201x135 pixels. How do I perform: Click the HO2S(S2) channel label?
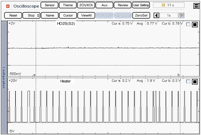(x=66, y=24)
